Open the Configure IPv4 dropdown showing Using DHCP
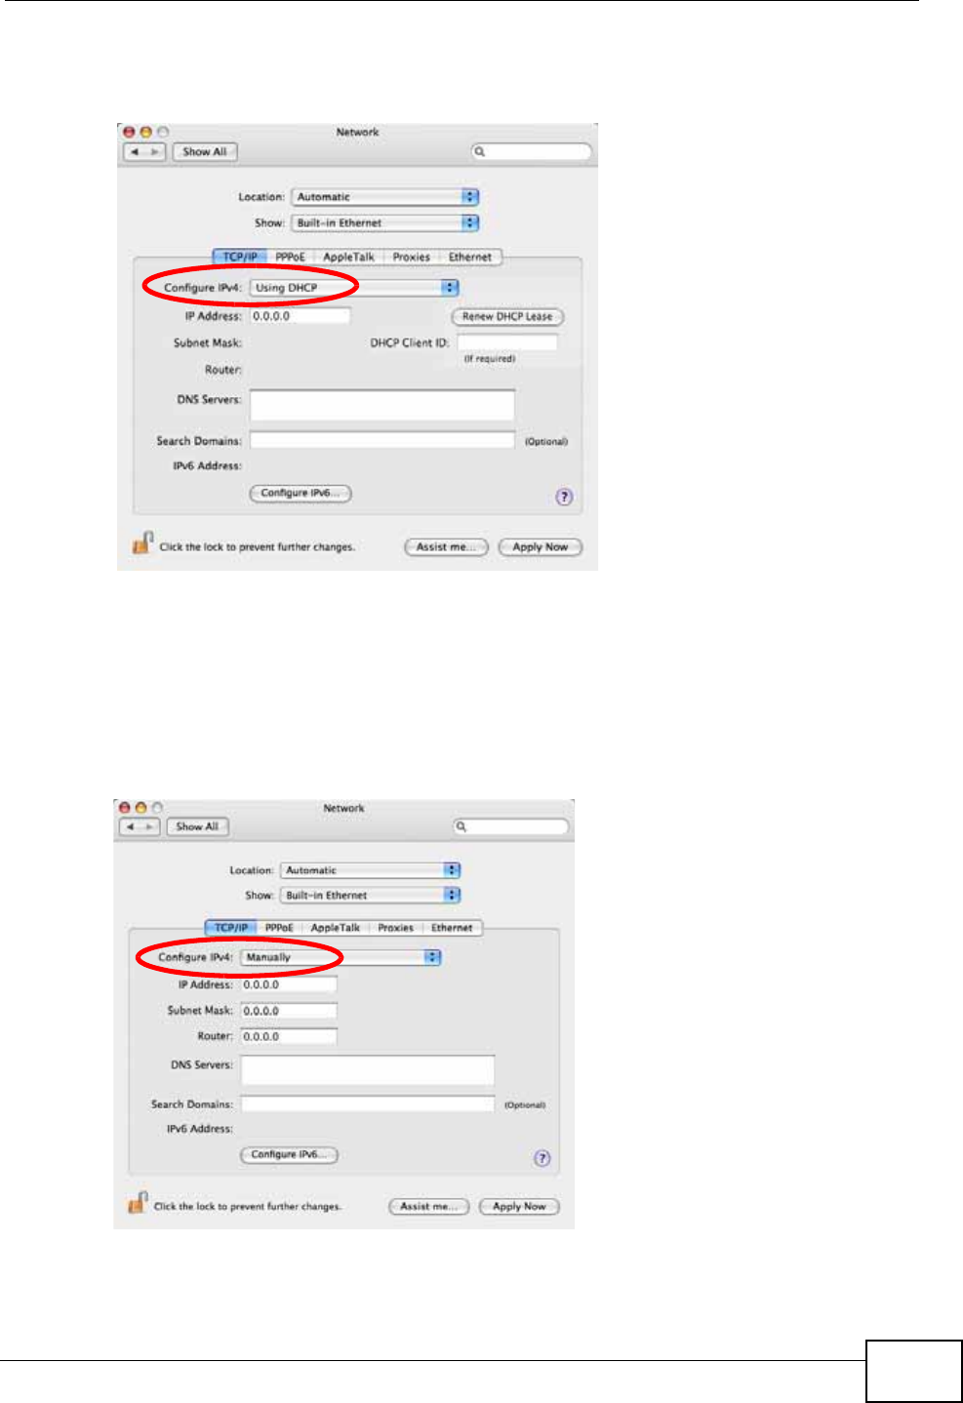The height and width of the screenshot is (1403, 963). pos(353,288)
